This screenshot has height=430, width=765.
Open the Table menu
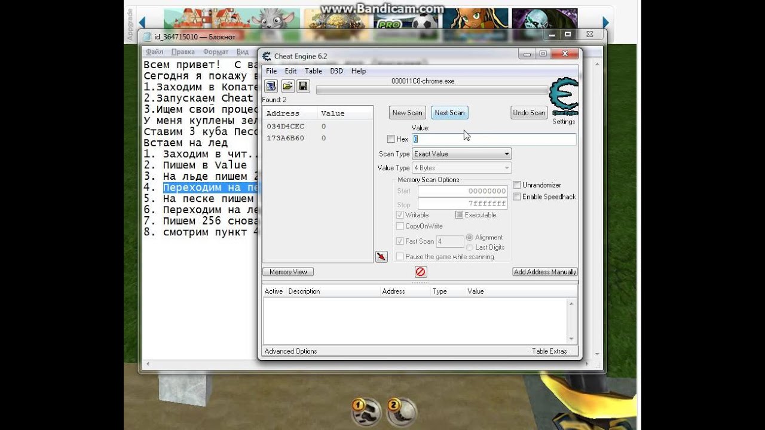tap(313, 71)
